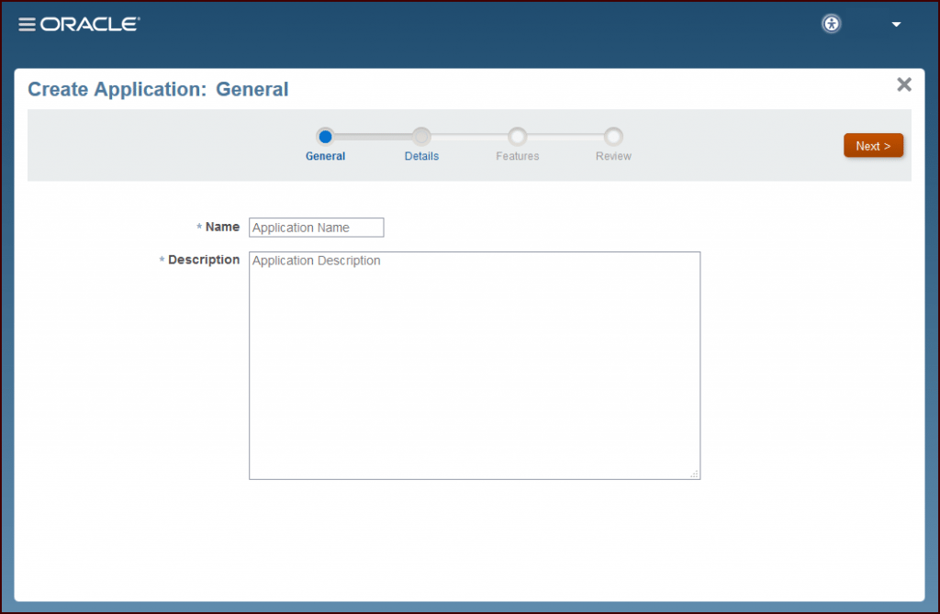940x614 pixels.
Task: Close the Create Application dialog
Action: (x=904, y=84)
